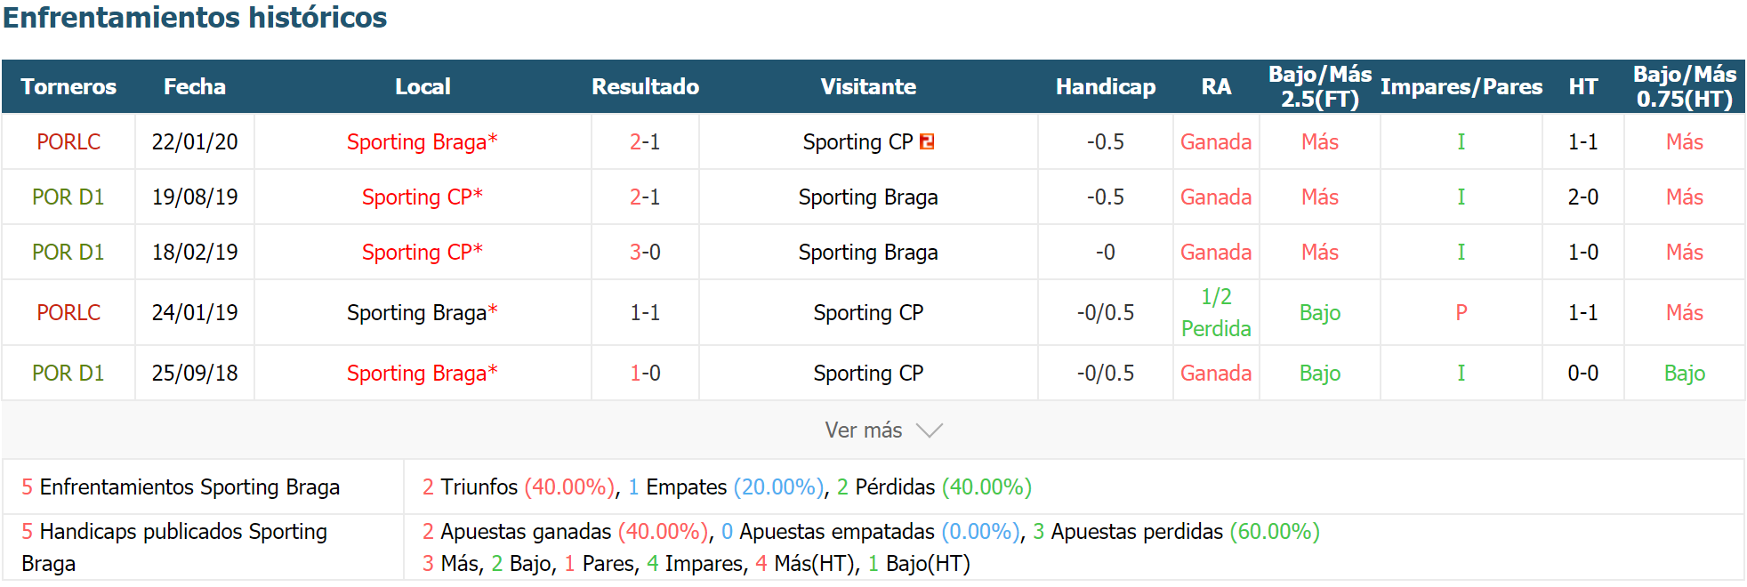This screenshot has height=587, width=1747.
Task: Click the Impares/Pares column header
Action: click(x=1461, y=86)
